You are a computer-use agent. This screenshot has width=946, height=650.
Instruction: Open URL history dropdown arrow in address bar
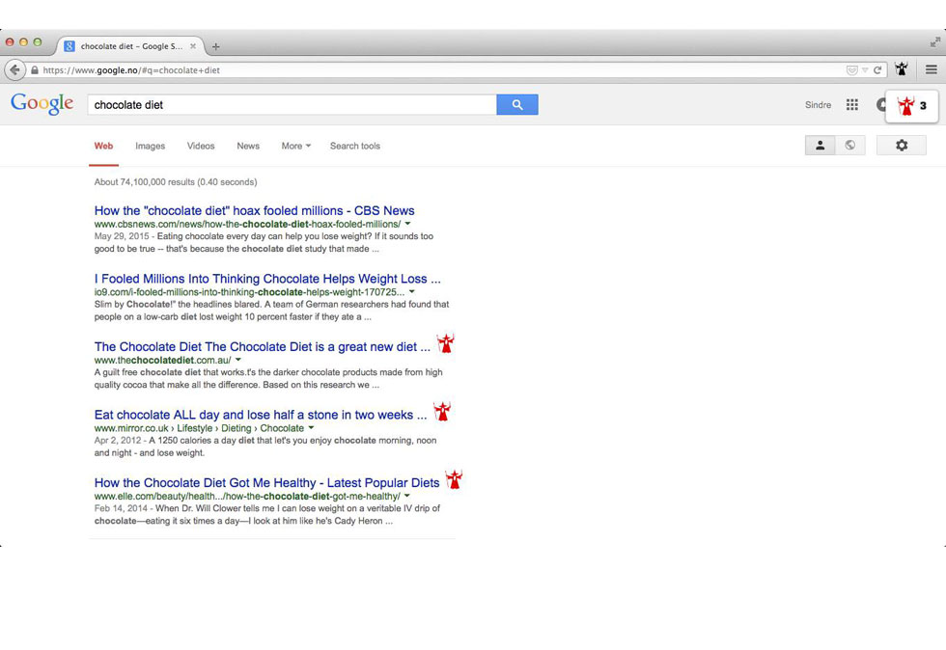[865, 70]
